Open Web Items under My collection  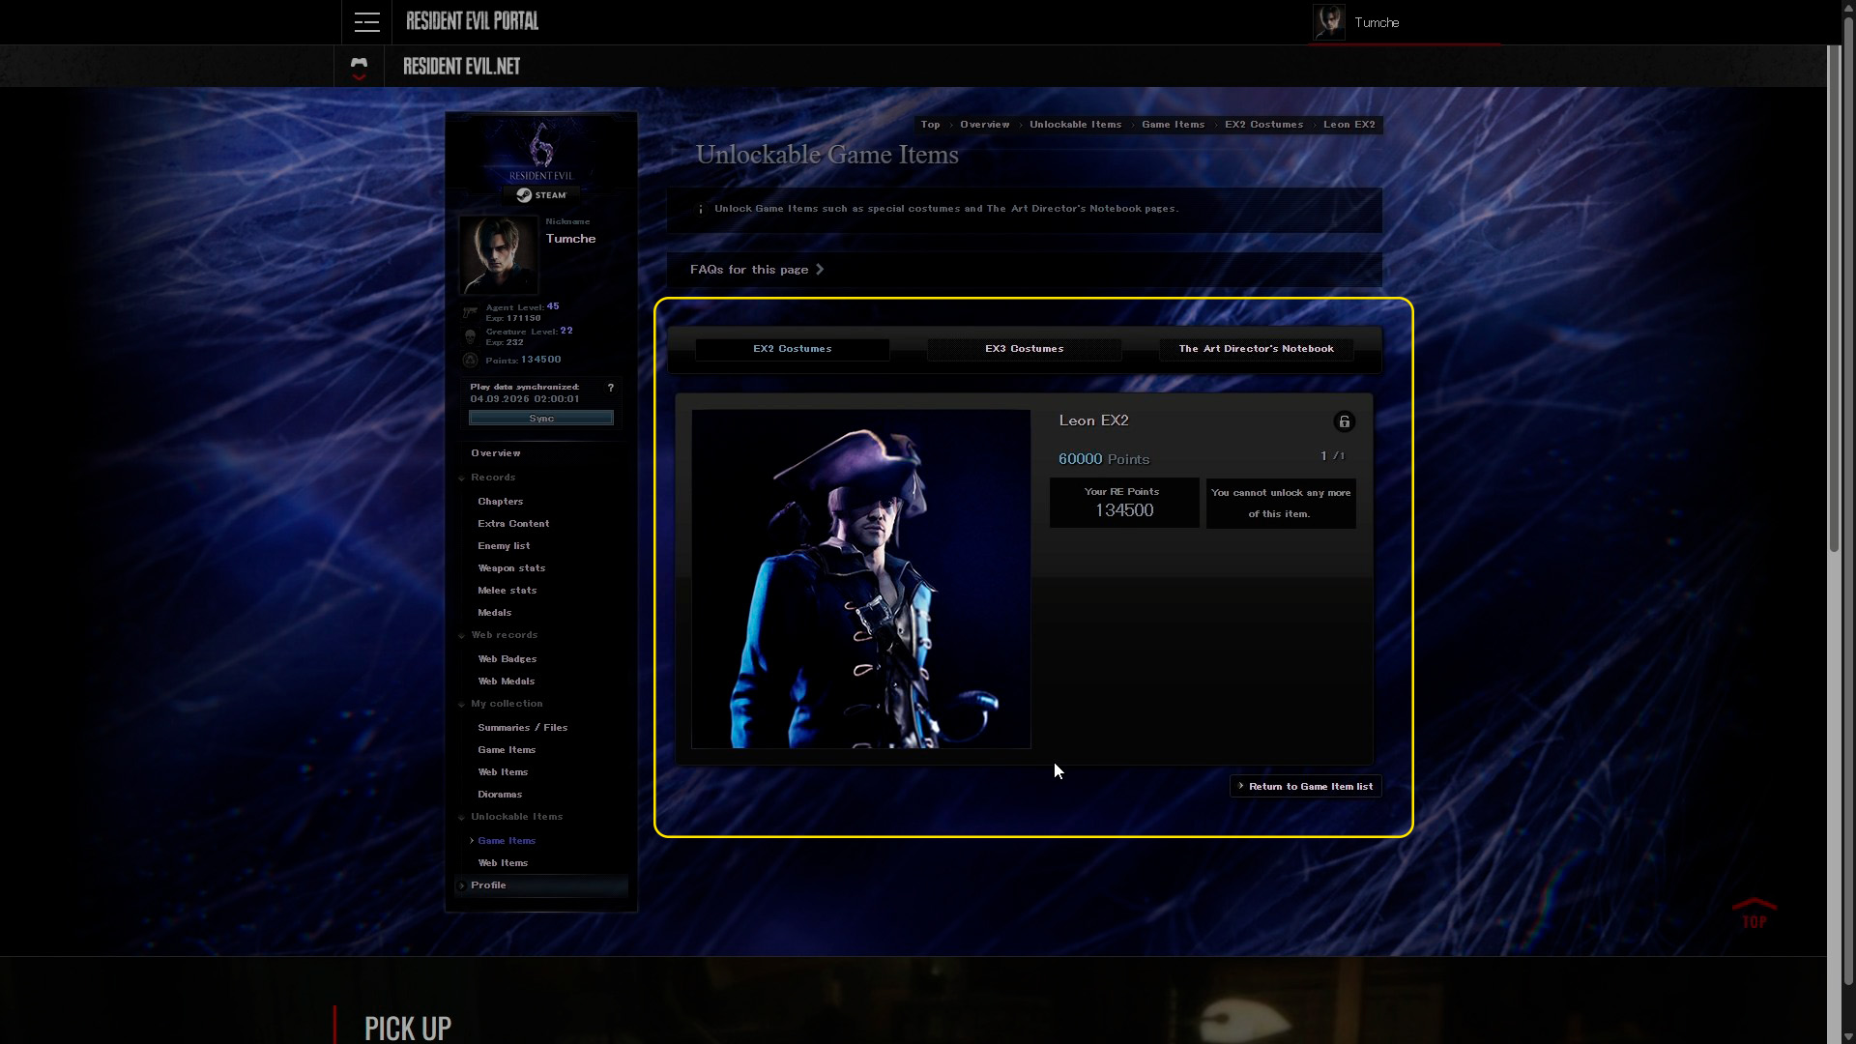[503, 772]
